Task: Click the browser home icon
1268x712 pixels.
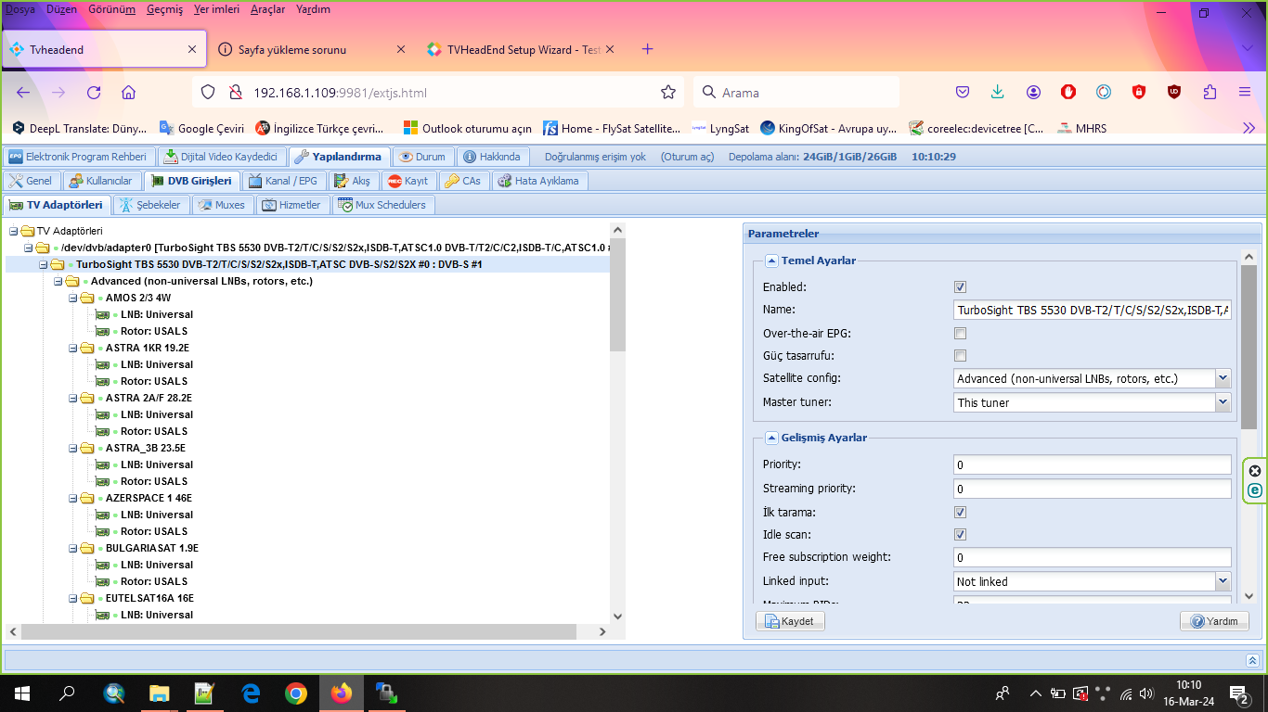Action: point(129,93)
